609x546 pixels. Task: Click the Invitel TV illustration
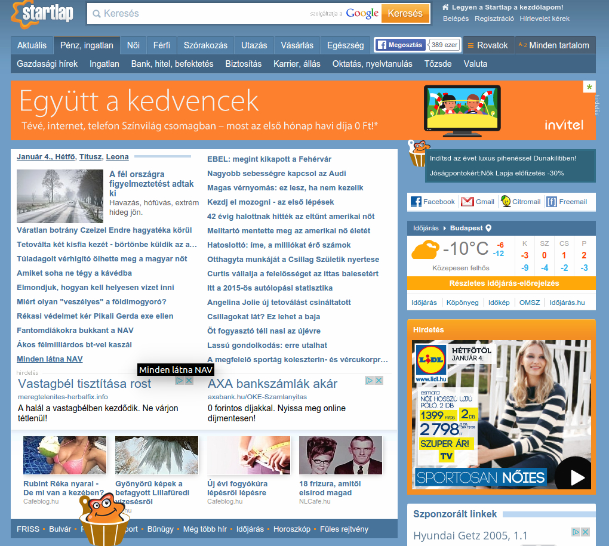462,111
